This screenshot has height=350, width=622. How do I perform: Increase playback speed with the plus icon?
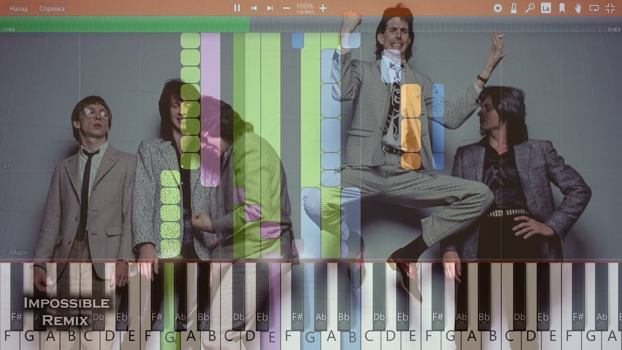[x=323, y=8]
